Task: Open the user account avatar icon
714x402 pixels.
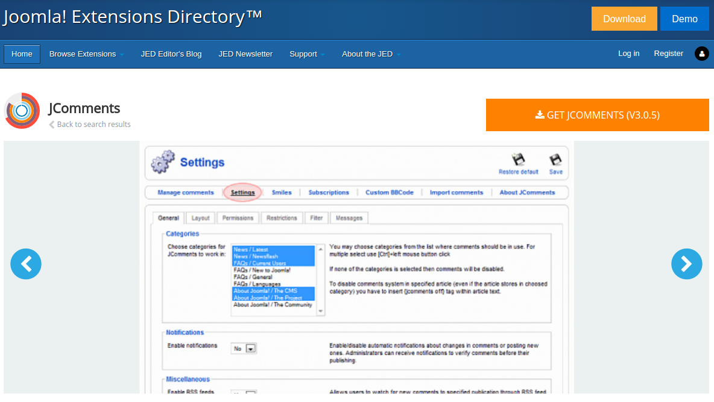Action: 701,54
